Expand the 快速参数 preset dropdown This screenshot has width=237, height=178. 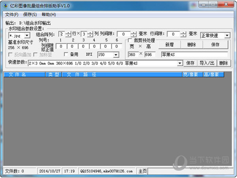coord(180,63)
